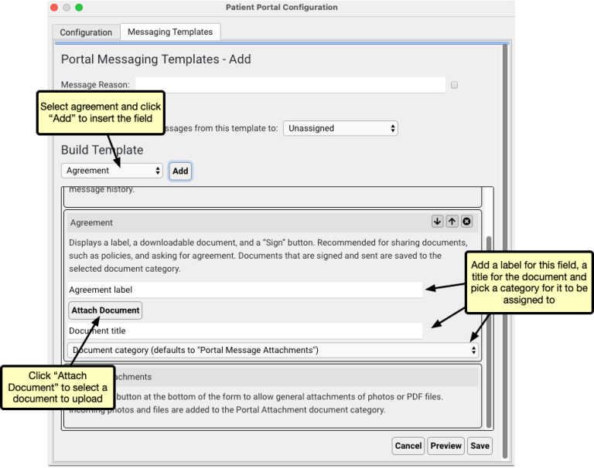Remove the Agreement field with X icon
The image size is (594, 468).
coord(466,222)
